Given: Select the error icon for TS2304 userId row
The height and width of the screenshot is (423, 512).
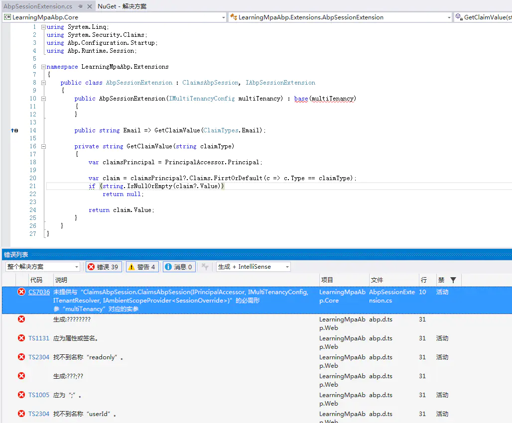Looking at the screenshot, I should 21,414.
